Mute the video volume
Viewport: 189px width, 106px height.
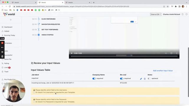point(166,53)
